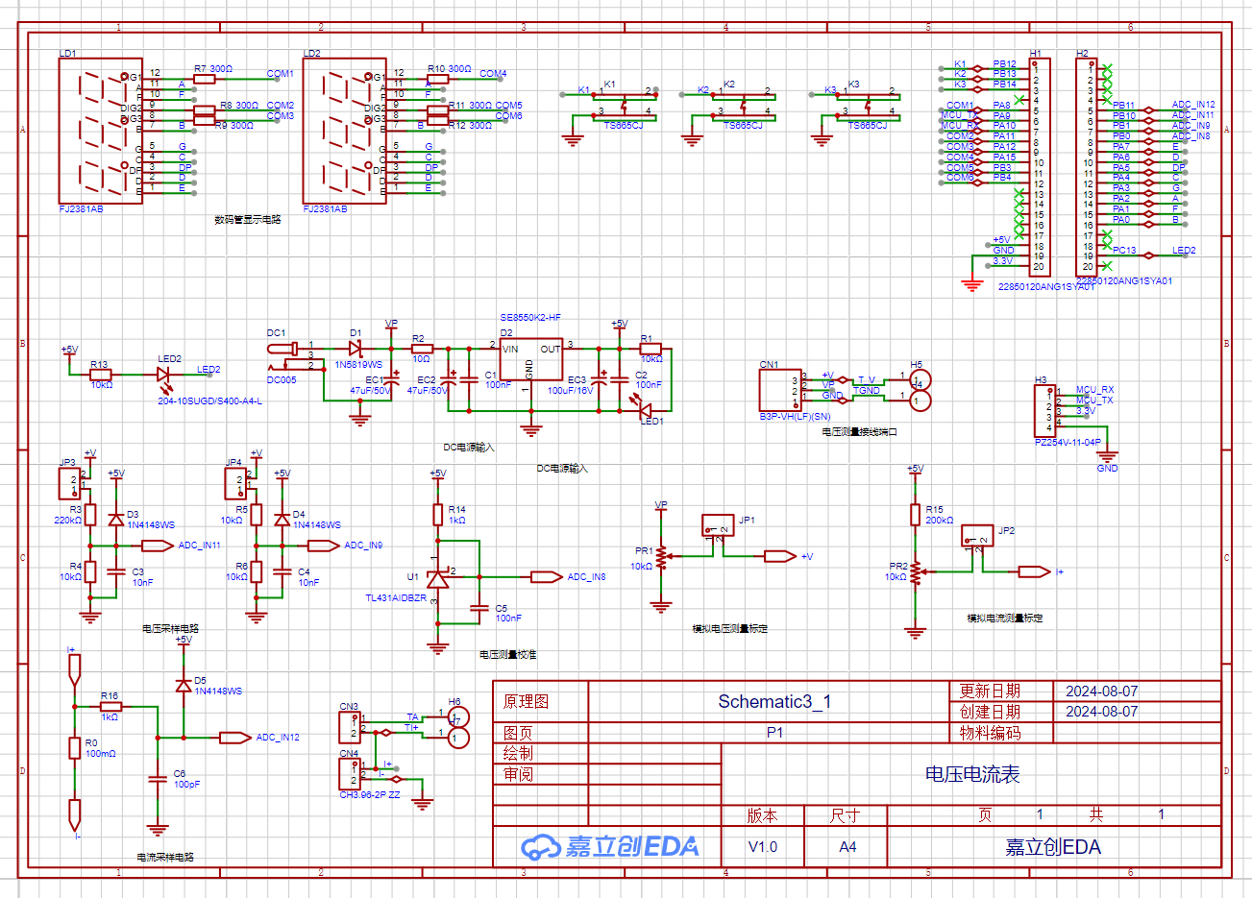Image resolution: width=1252 pixels, height=898 pixels.
Task: Select the U1 TL431AIDBZR reference symbol
Action: [438, 577]
